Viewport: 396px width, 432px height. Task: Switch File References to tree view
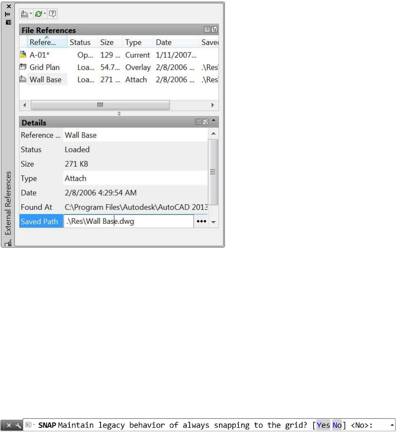214,29
